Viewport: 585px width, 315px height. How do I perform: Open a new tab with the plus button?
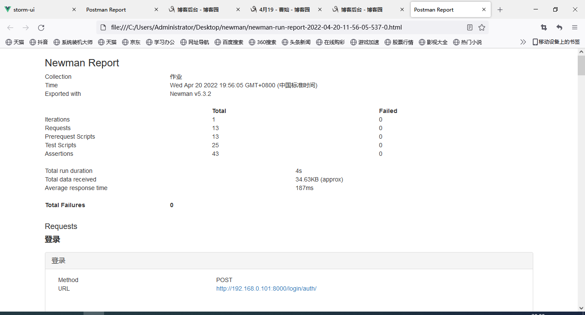(500, 9)
